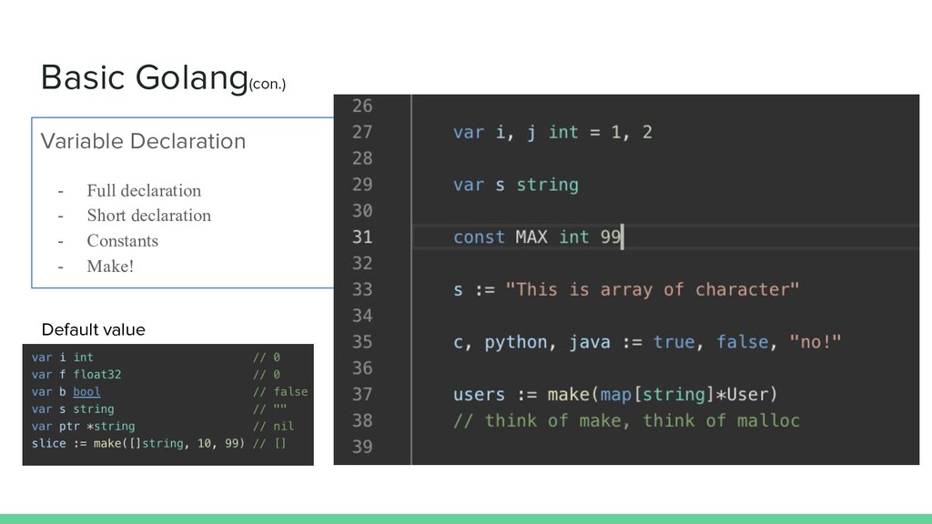Click the 'var f float32' line
This screenshot has width=932, height=524.
tap(76, 374)
